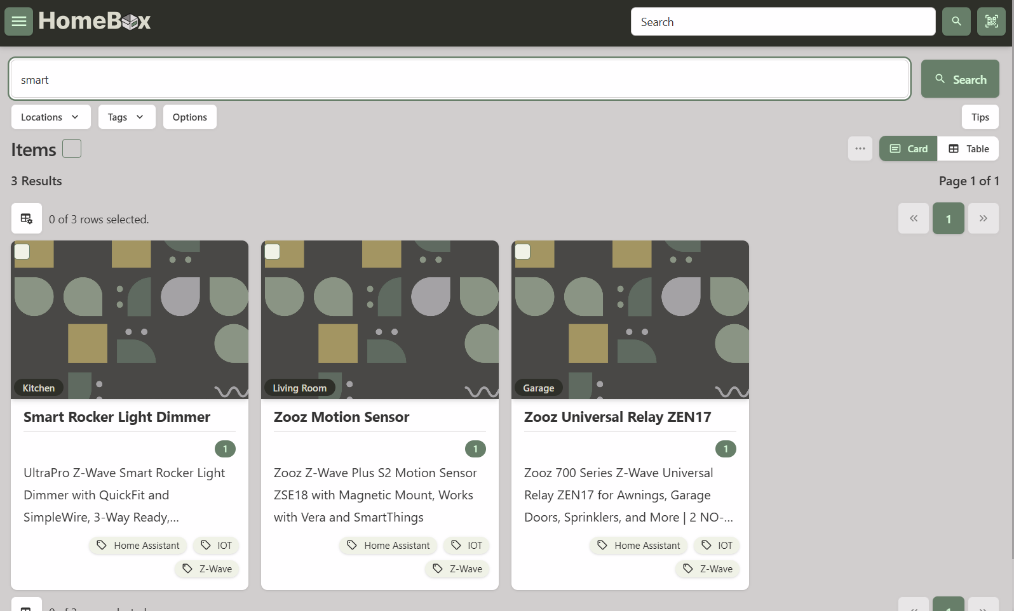Click the 'Page 1 of 1' text

(x=969, y=181)
